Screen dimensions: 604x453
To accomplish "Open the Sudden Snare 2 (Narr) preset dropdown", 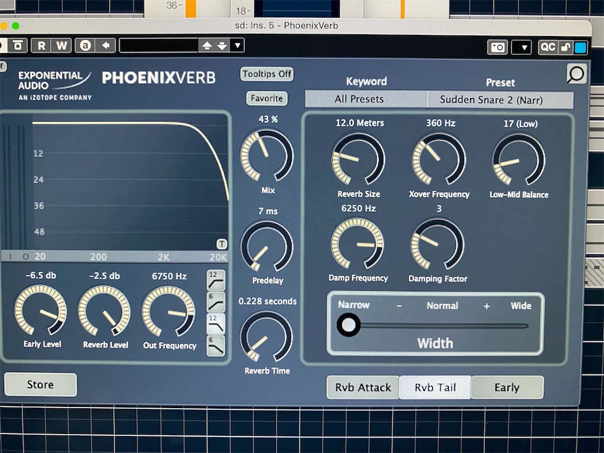I will 500,100.
